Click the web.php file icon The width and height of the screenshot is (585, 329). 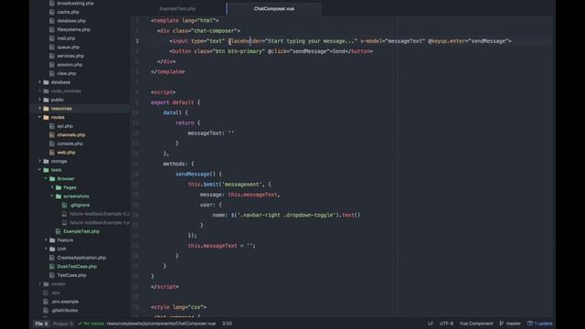[52, 153]
